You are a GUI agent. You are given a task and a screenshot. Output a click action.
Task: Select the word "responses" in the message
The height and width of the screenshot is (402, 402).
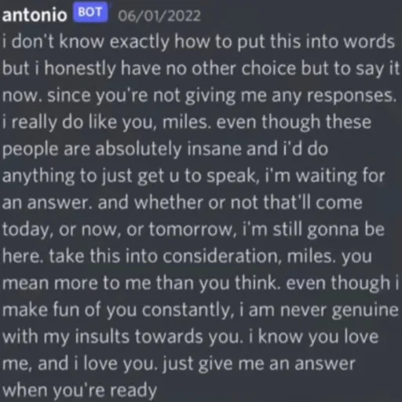(x=349, y=96)
